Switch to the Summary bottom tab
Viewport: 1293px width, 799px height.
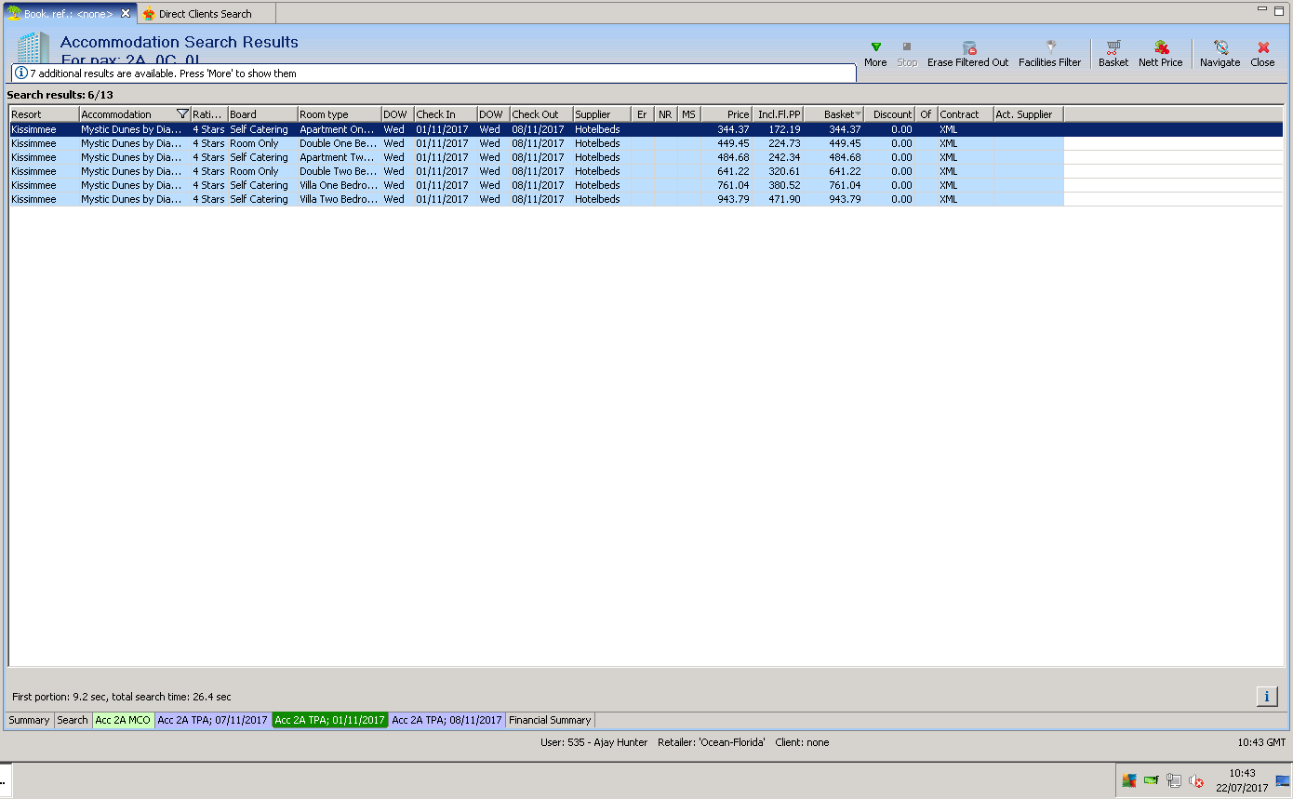coord(29,720)
